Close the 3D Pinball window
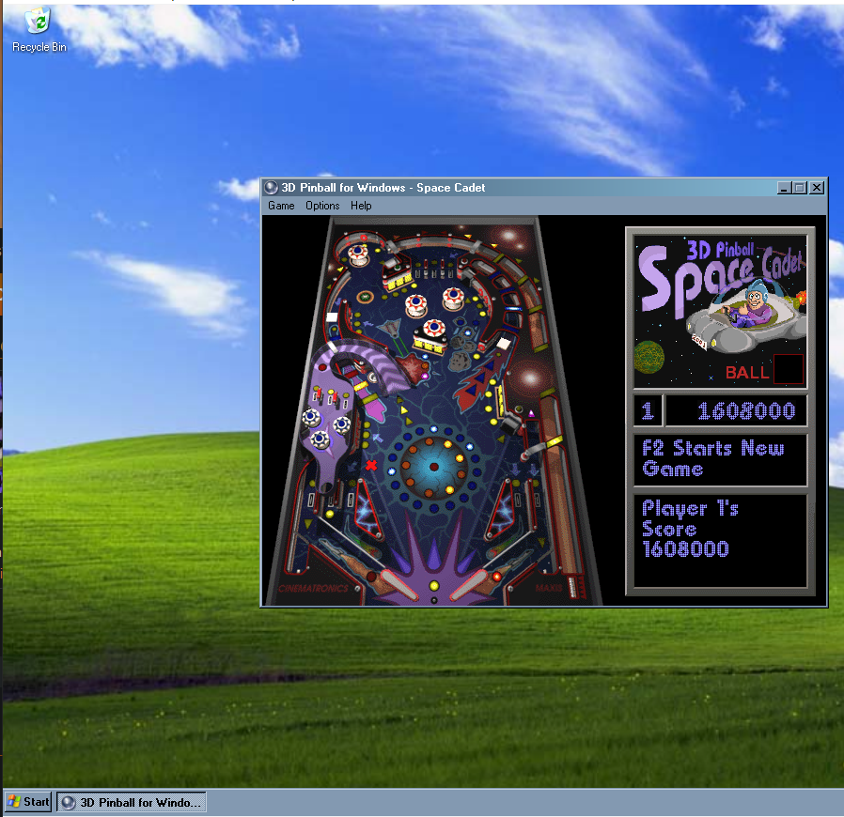 (816, 188)
